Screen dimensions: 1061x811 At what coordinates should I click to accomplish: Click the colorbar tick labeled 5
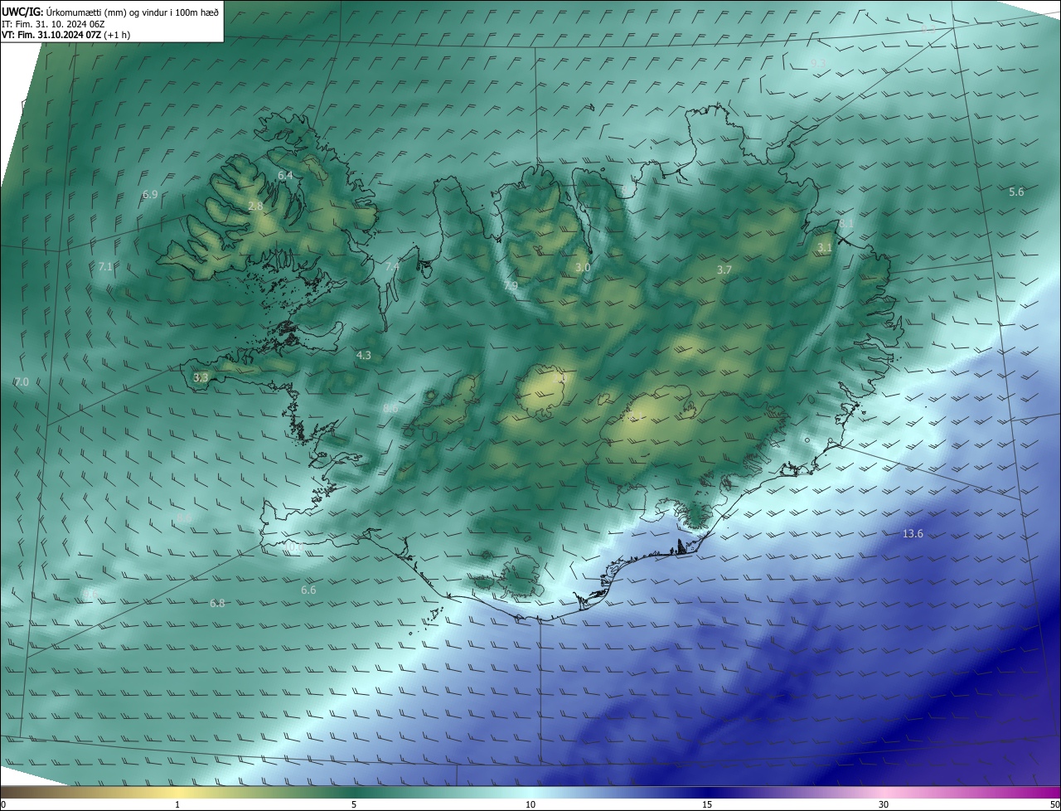pyautogui.click(x=354, y=804)
